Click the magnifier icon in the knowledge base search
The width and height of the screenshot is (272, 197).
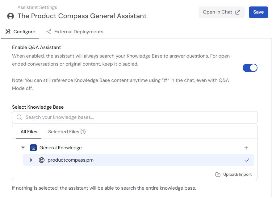coord(19,117)
